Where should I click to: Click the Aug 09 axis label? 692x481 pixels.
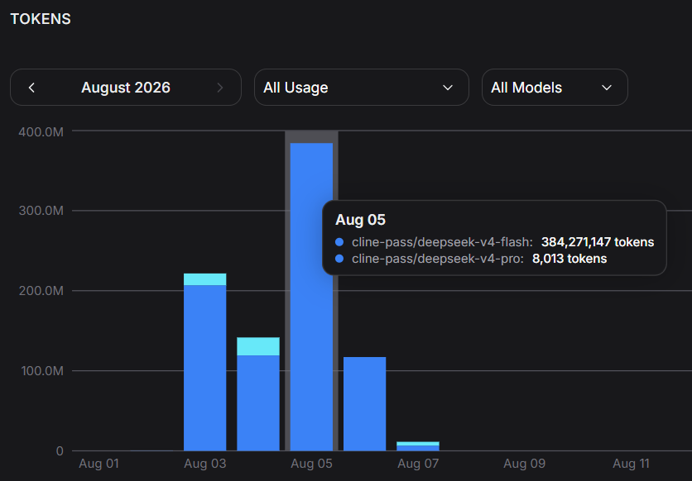[x=524, y=464]
